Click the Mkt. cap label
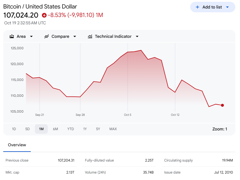 12,172
